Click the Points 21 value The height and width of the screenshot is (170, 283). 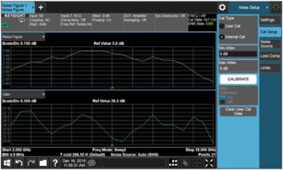(207, 155)
